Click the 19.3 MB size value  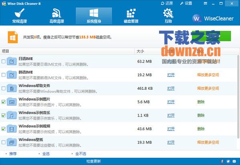[145, 142]
